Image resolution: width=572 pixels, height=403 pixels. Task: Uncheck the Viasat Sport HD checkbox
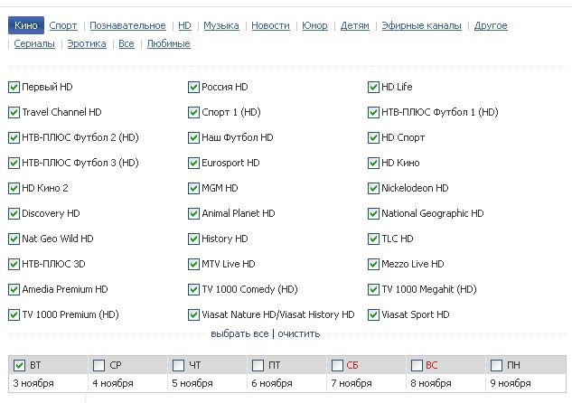click(x=373, y=315)
